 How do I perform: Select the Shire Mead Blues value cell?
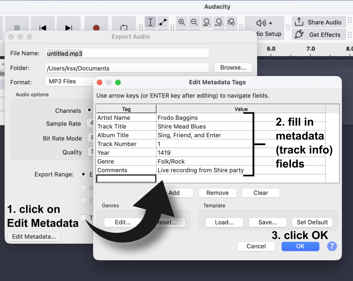[241, 127]
